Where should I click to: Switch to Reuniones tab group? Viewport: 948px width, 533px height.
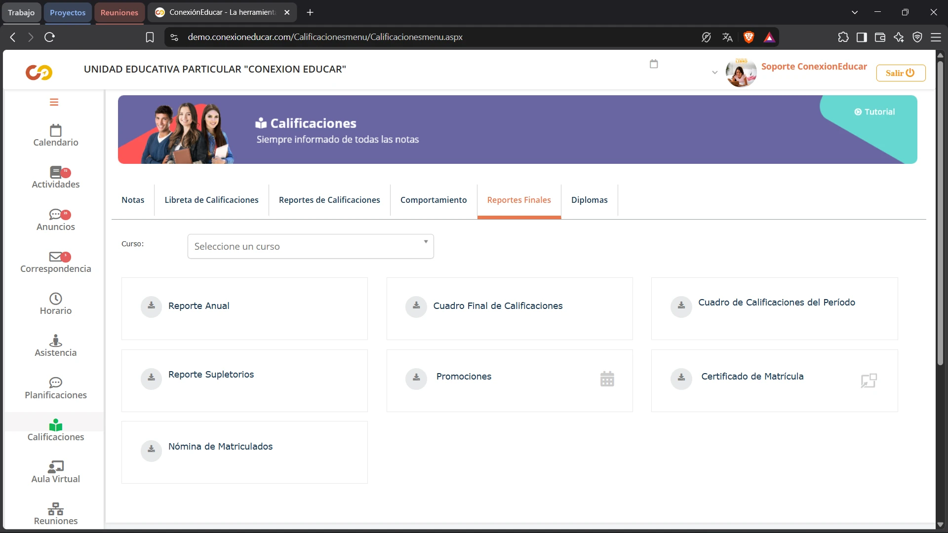(119, 12)
